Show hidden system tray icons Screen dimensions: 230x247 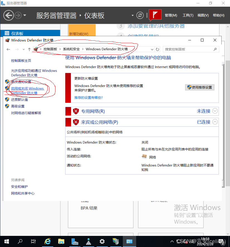coord(172,241)
